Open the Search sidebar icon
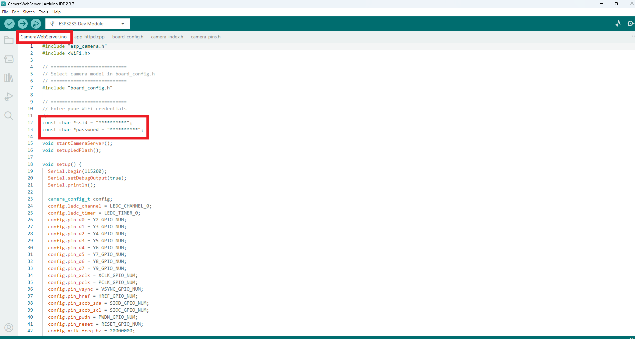This screenshot has height=339, width=635. click(x=9, y=116)
